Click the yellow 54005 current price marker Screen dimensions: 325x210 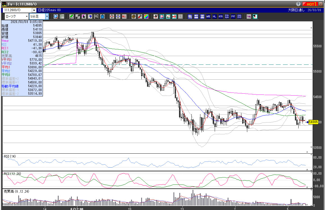[313, 122]
